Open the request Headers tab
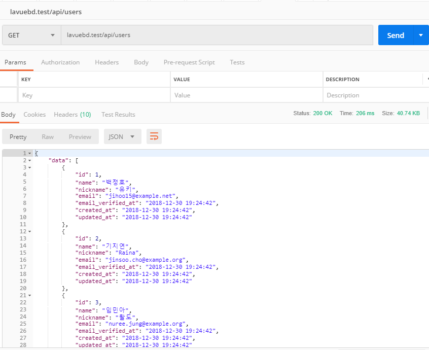Image resolution: width=429 pixels, height=350 pixels. [106, 62]
